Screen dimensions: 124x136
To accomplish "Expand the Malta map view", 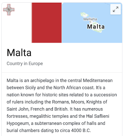I will coord(116,9).
